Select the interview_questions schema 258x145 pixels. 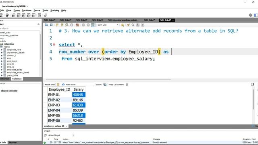(x=9, y=35)
